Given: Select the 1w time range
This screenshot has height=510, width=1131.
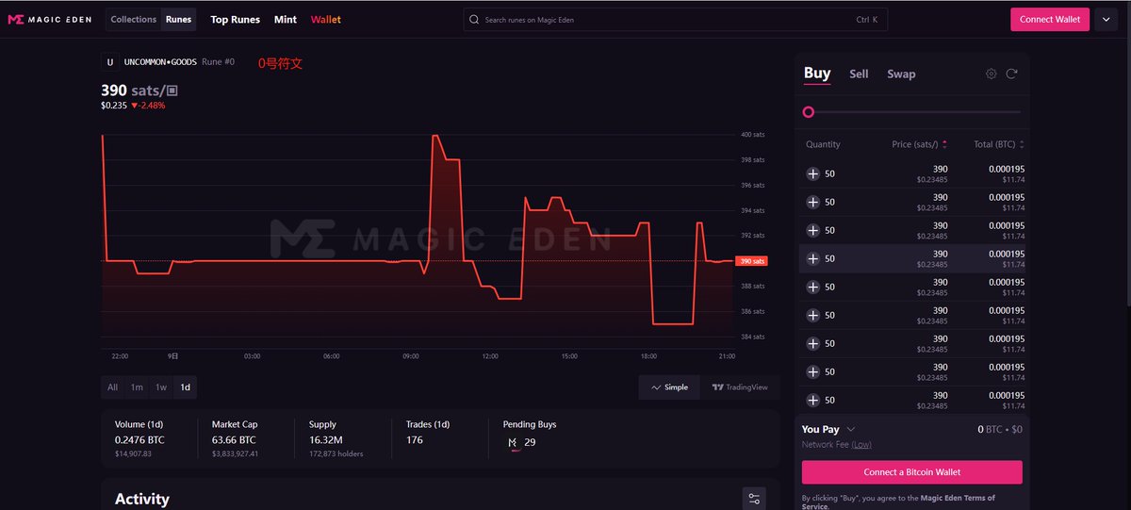Looking at the screenshot, I should click(x=161, y=387).
